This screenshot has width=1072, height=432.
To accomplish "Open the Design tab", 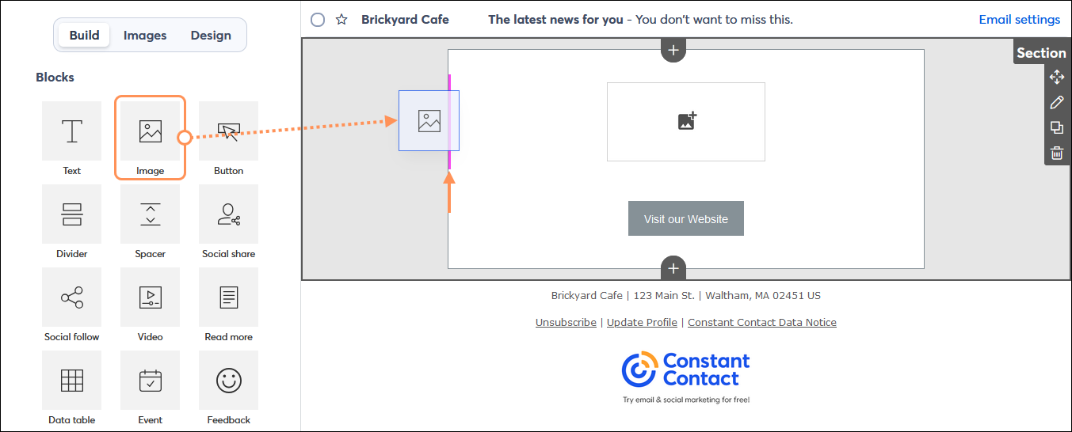I will pos(211,36).
